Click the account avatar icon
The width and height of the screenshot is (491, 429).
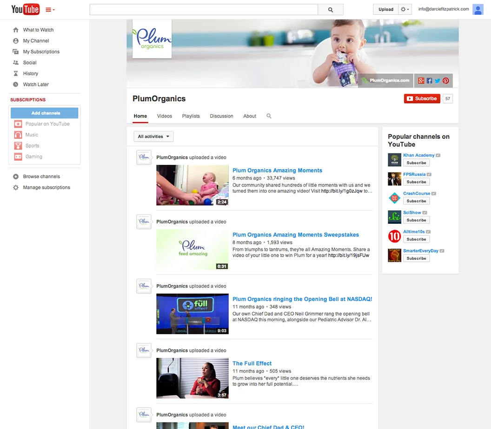[x=478, y=9]
